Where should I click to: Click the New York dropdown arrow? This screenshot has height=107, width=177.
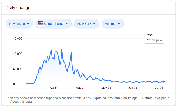pyautogui.click(x=94, y=24)
